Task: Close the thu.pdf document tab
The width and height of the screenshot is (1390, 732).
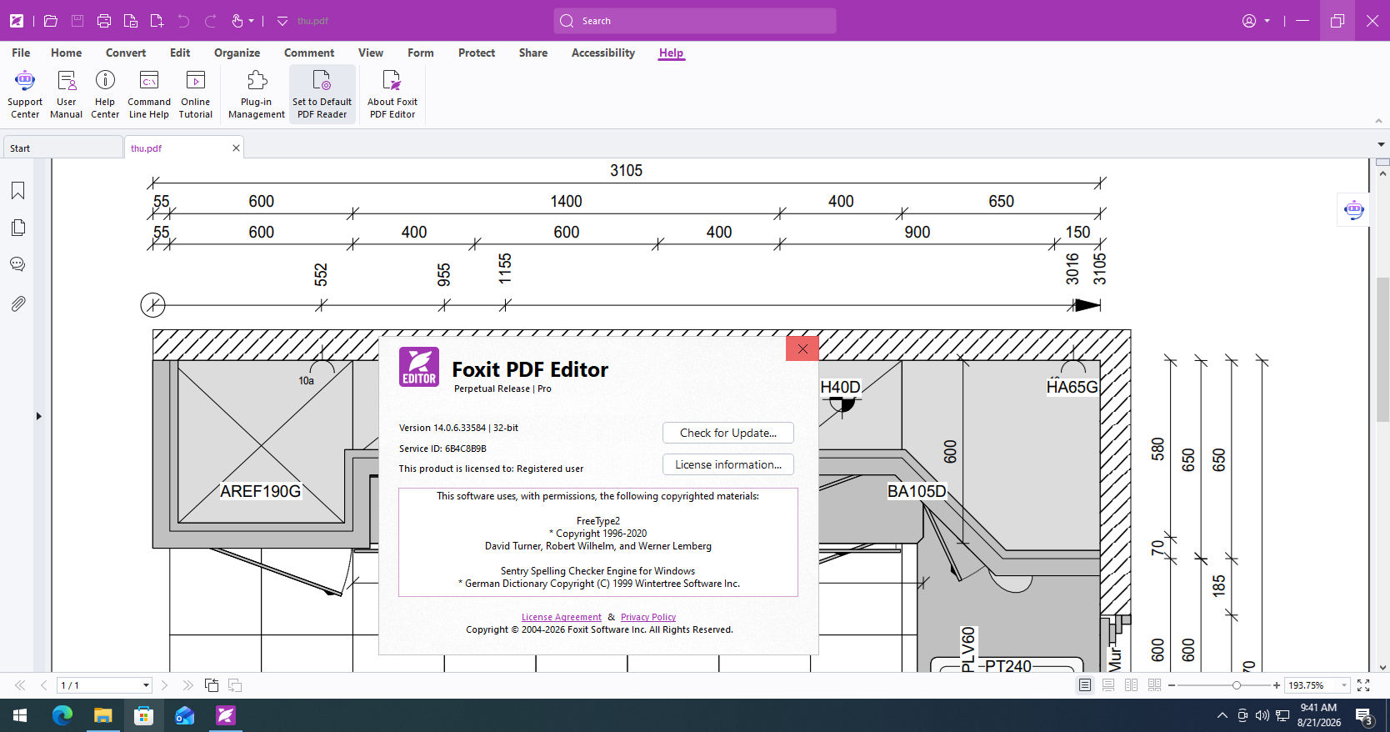Action: click(x=236, y=148)
